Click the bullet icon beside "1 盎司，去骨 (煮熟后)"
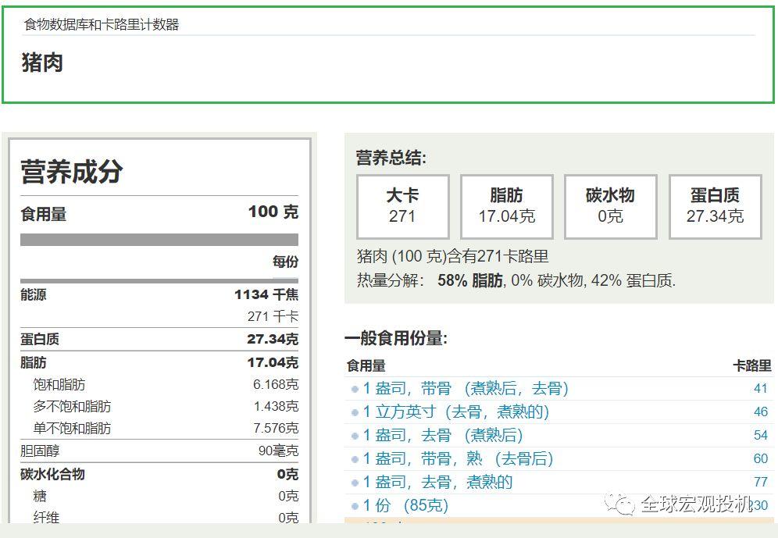The height and width of the screenshot is (538, 778). 356,436
